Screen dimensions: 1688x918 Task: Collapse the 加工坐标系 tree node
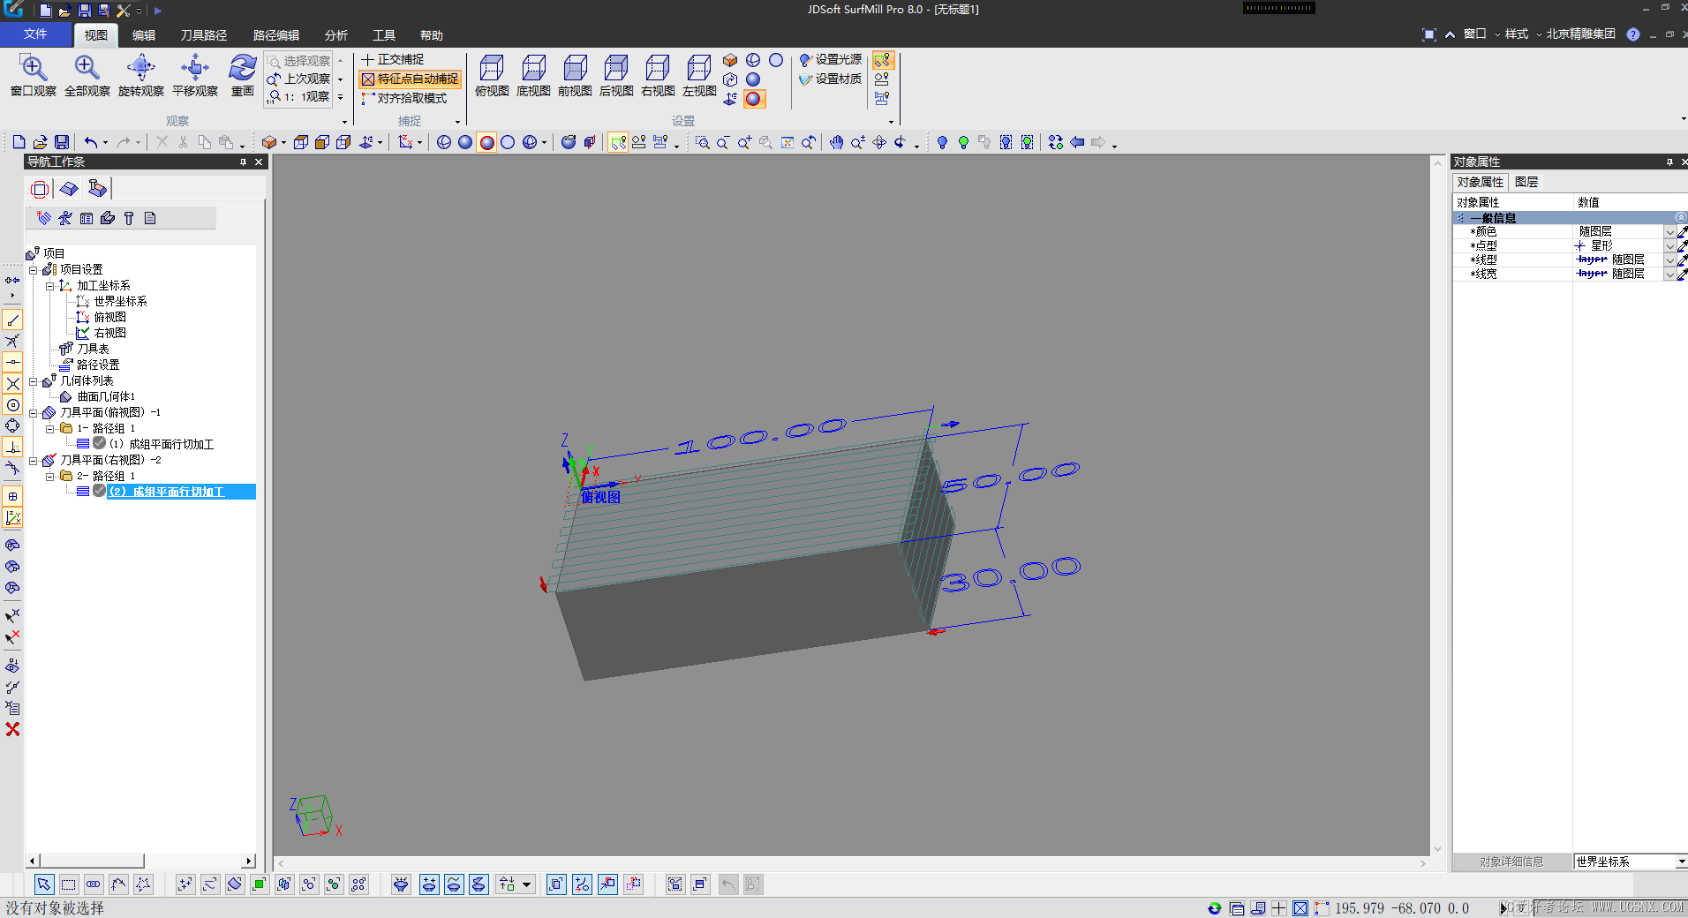[x=50, y=286]
